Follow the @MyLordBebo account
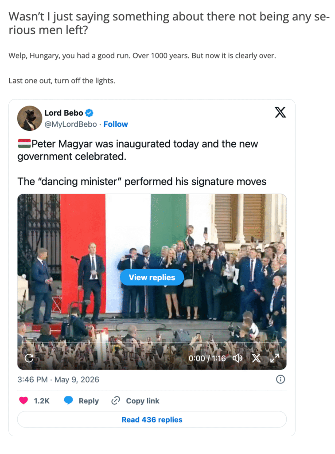The image size is (335, 454). (x=115, y=124)
